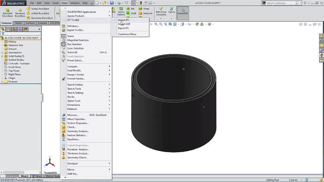
Task: Toggle Lasso Selection in the Tools menu
Action: tap(75, 48)
